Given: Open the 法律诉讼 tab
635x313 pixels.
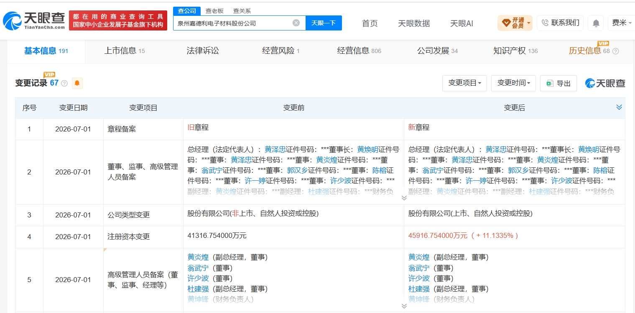Looking at the screenshot, I should pos(203,51).
